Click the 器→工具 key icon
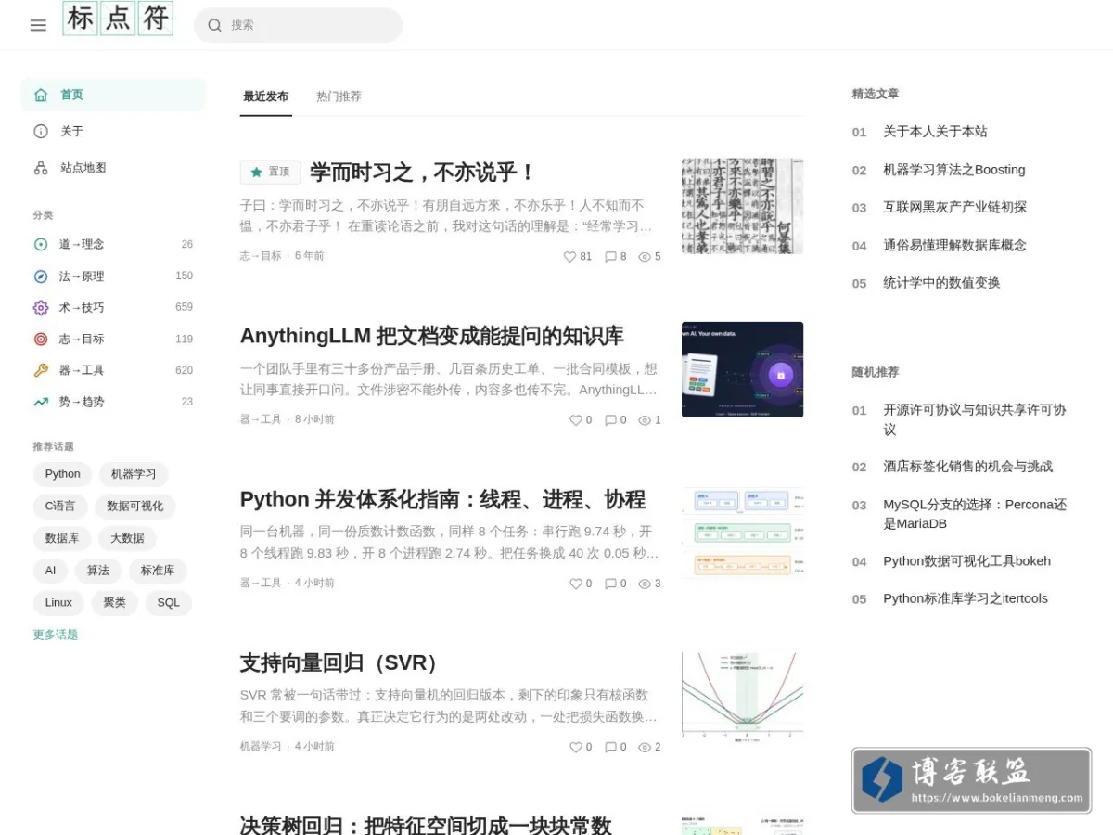The height and width of the screenshot is (835, 1113). click(41, 370)
